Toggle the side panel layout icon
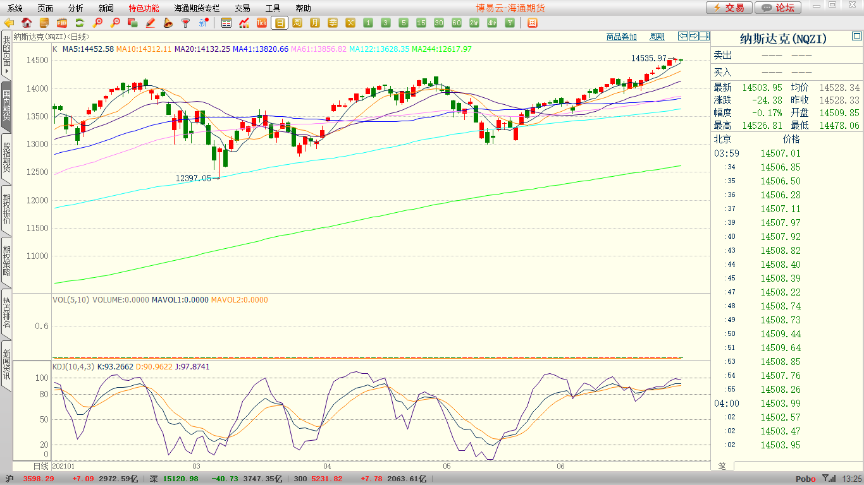 coord(704,36)
